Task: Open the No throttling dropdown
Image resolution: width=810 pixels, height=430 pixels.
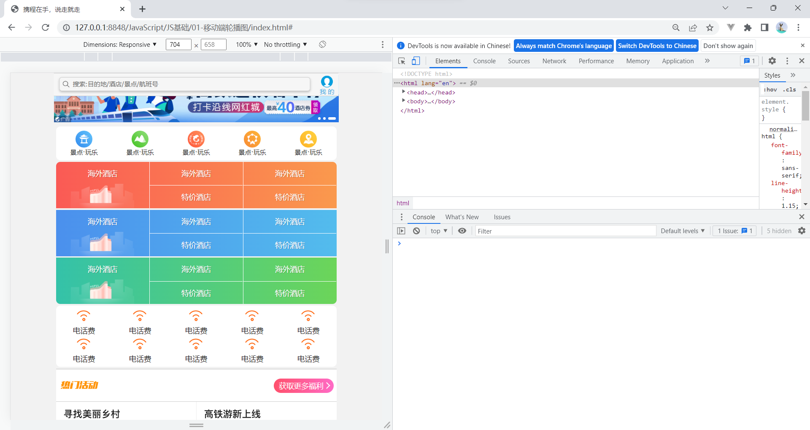Action: (285, 44)
